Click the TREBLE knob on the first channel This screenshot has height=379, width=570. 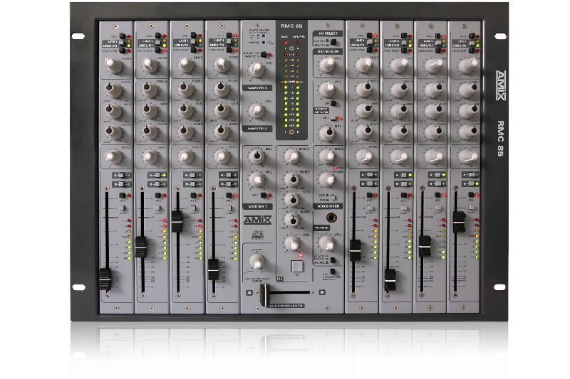point(114,90)
